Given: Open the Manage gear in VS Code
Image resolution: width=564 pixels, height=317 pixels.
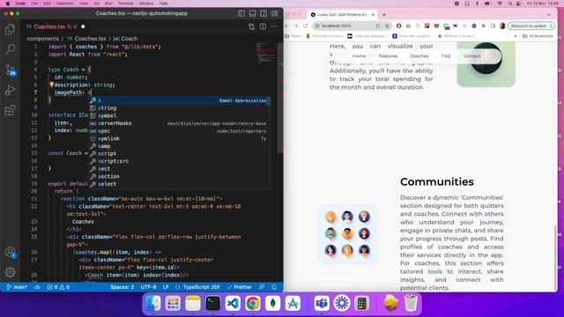Looking at the screenshot, I should coord(10,272).
